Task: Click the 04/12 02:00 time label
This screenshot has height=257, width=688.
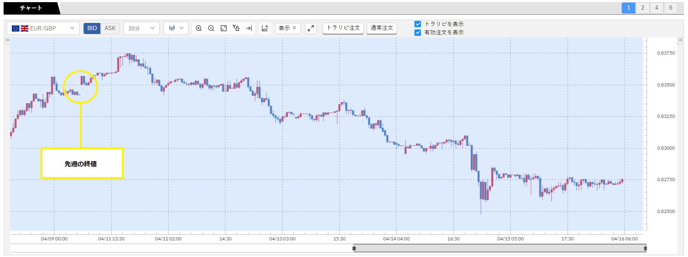Action: tap(168, 239)
